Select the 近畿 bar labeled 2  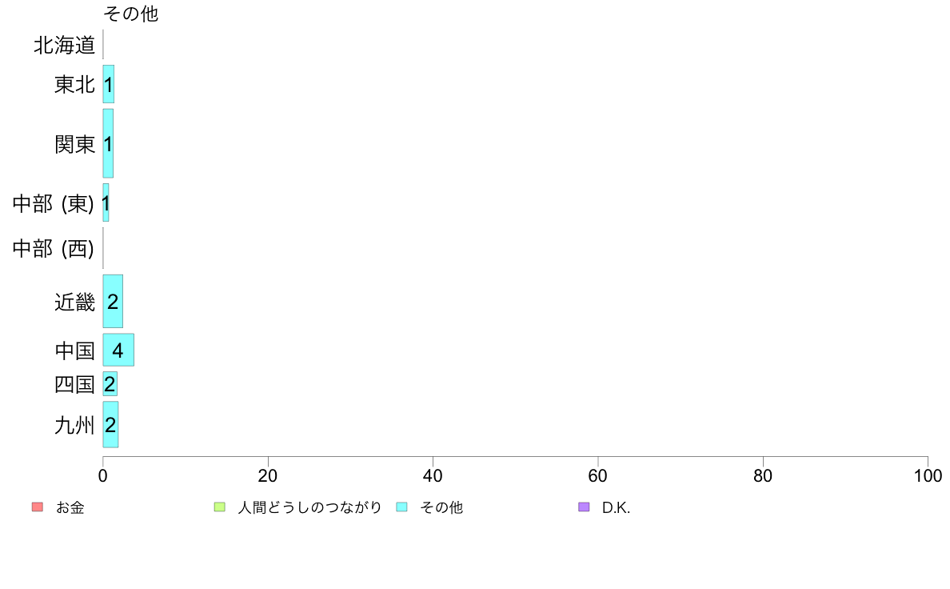pos(113,302)
